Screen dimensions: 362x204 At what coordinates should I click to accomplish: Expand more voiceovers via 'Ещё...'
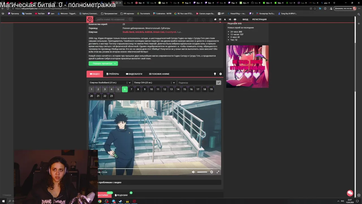tap(179, 32)
